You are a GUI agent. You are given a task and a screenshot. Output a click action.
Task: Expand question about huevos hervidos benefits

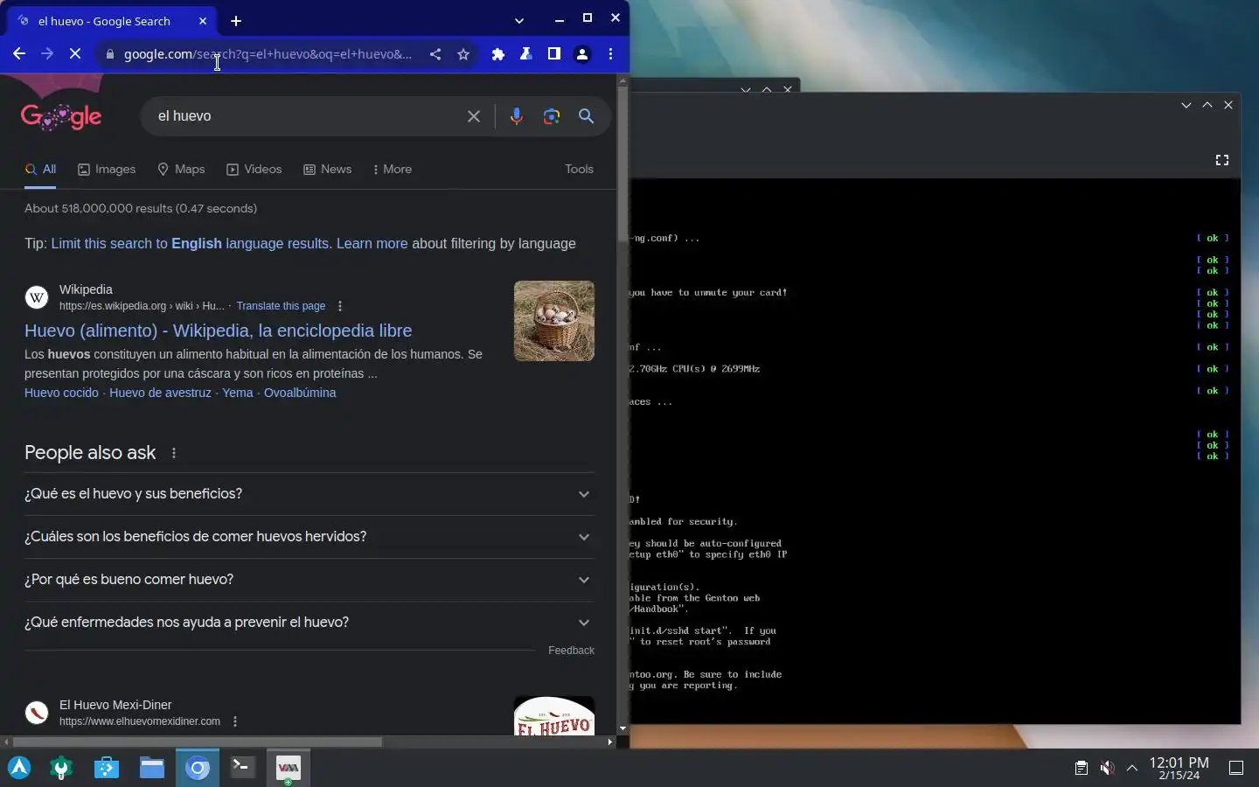(310, 537)
